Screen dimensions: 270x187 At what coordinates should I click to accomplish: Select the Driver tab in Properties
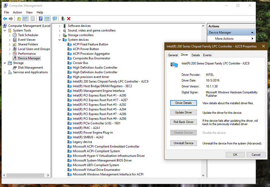(x=184, y=55)
